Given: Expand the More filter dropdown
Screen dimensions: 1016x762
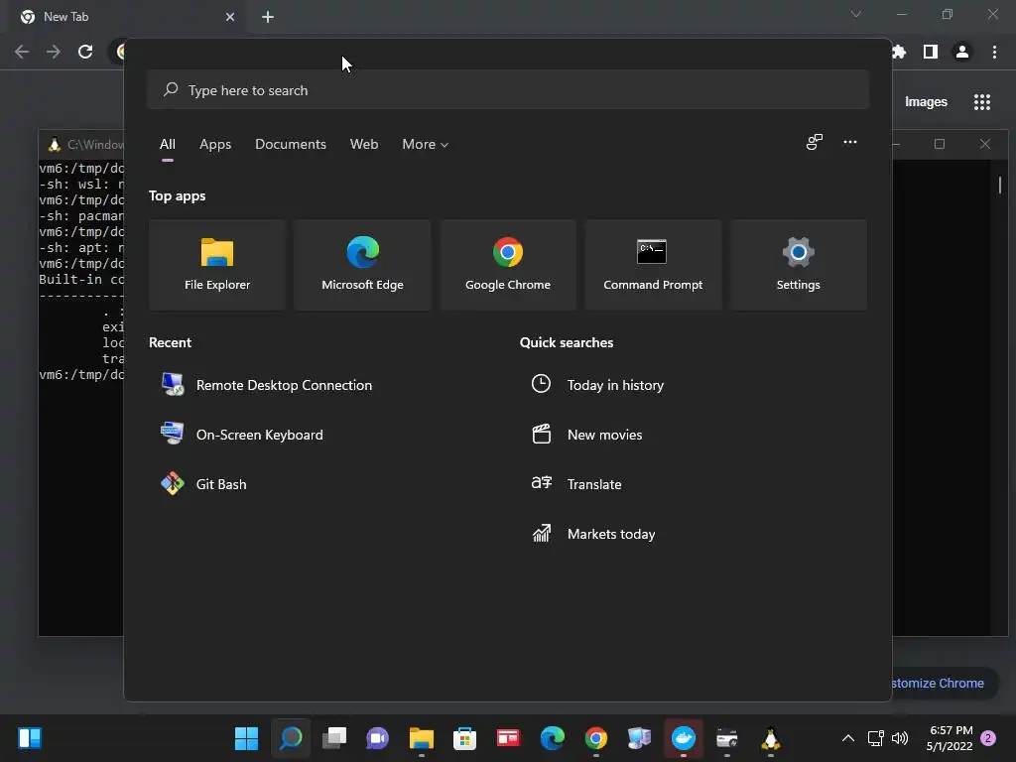Looking at the screenshot, I should point(425,145).
